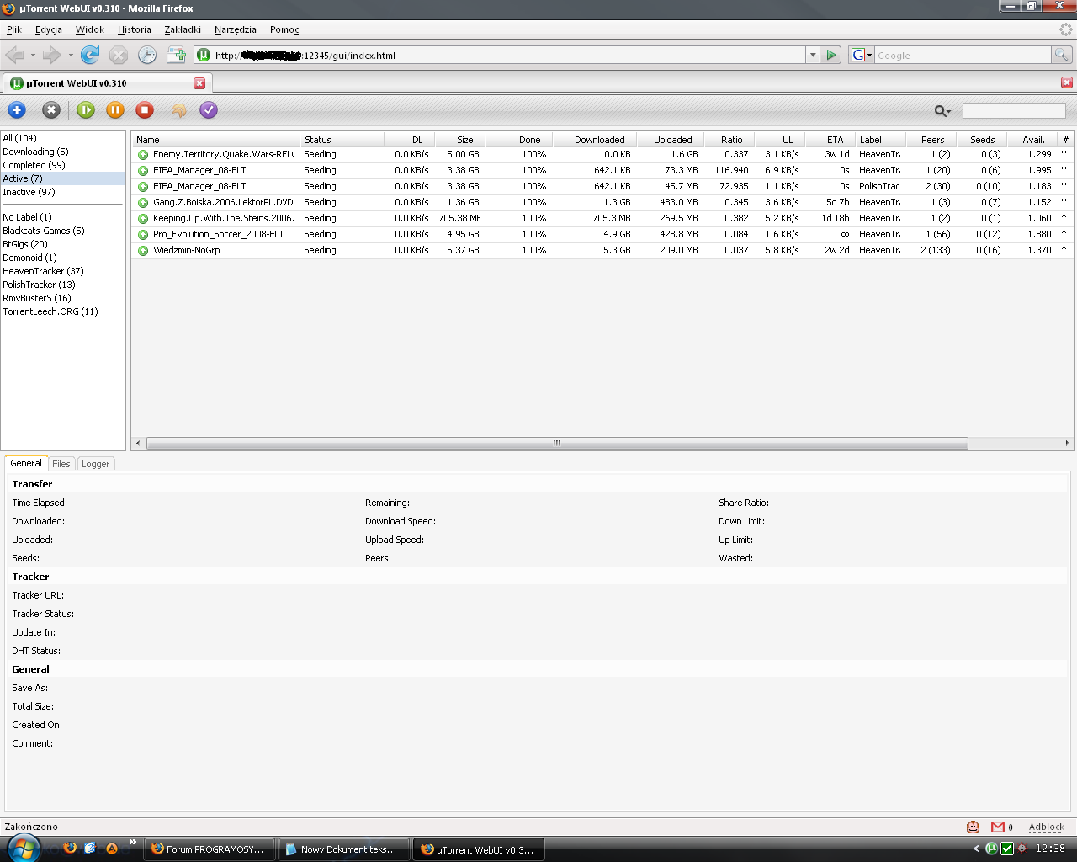Screen dimensions: 1077x862
Task: Click the blue Add Torrent plus icon
Action: [x=17, y=109]
